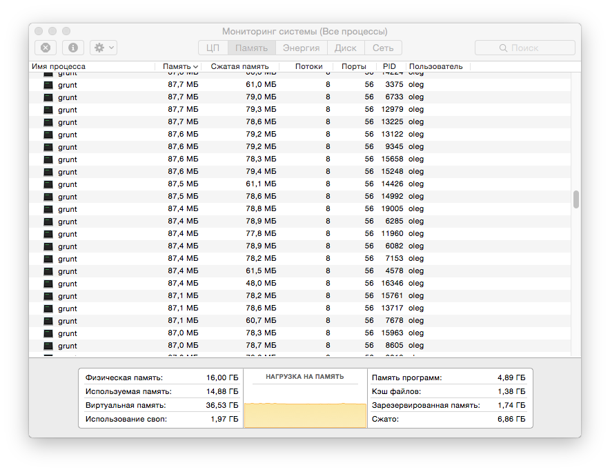Click the Виртуальная память 36,53 ГБ value
The width and height of the screenshot is (610, 472).
[222, 406]
